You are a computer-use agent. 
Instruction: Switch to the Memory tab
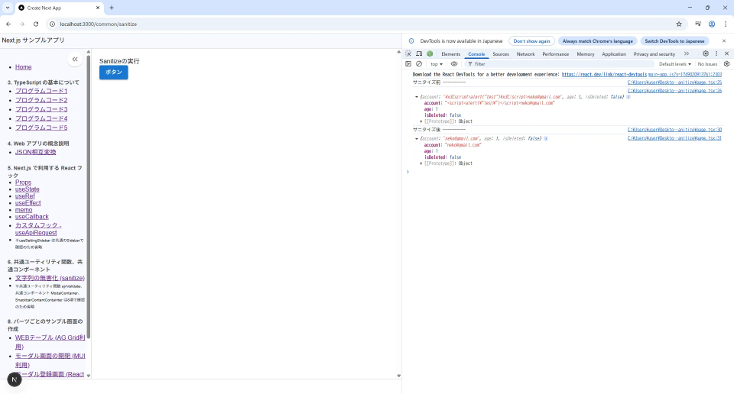(x=585, y=54)
